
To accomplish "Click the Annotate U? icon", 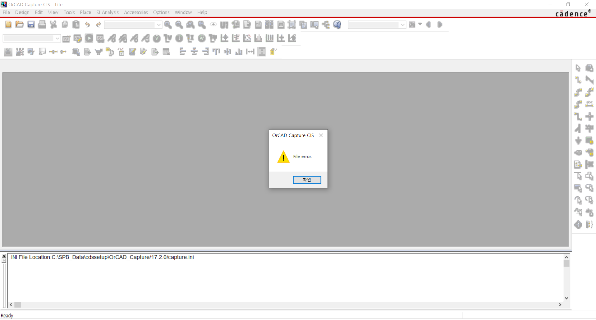I will click(224, 25).
